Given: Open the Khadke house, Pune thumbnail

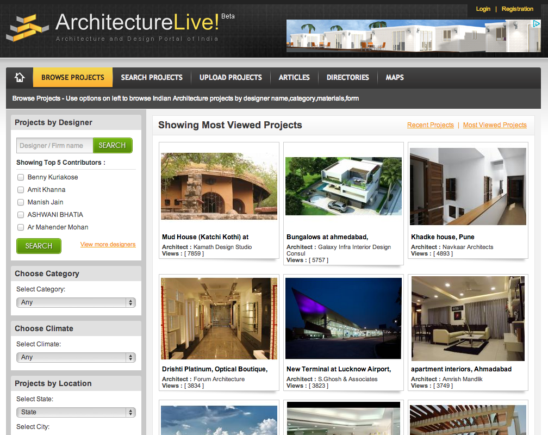Looking at the screenshot, I should coord(468,187).
